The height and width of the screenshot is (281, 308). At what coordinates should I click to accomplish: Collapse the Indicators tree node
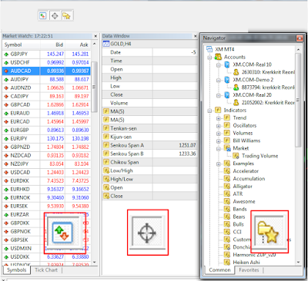pos(209,111)
